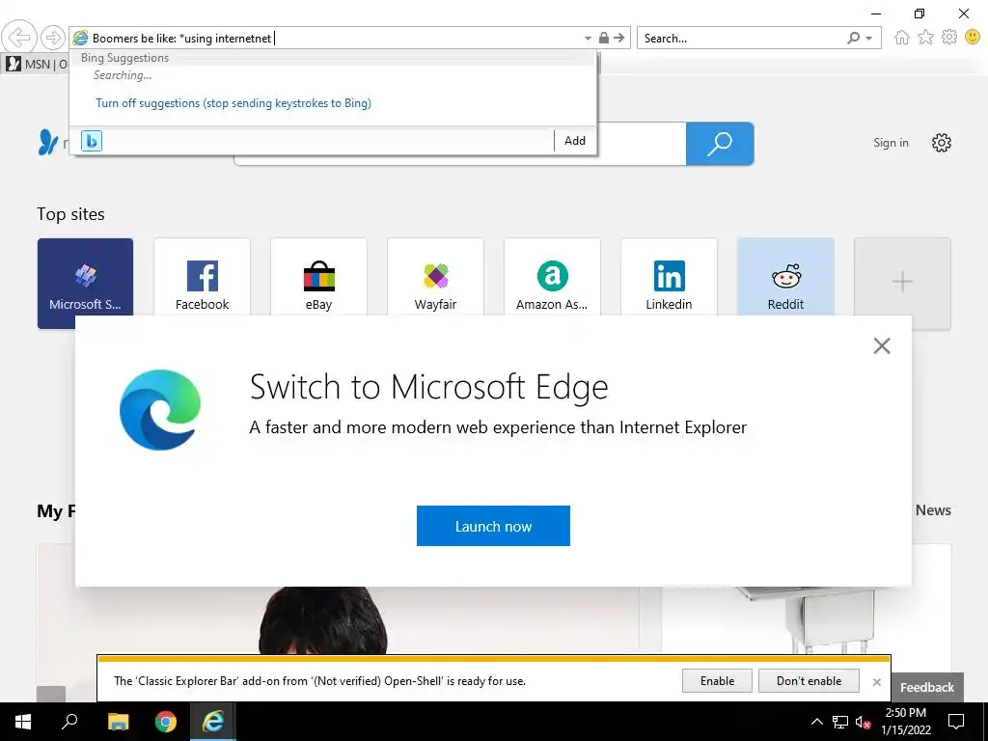Open the Tools gear icon in IE toolbar
Viewport: 988px width, 741px height.
[949, 38]
